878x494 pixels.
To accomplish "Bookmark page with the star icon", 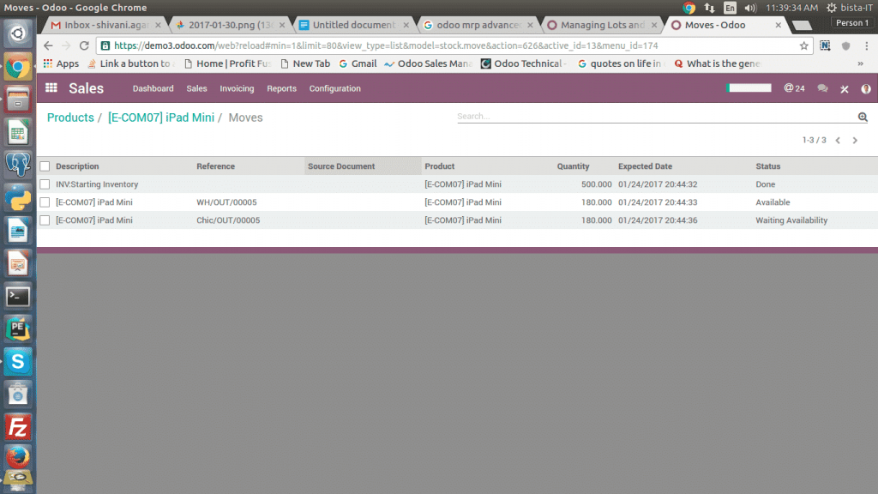I will (x=803, y=45).
